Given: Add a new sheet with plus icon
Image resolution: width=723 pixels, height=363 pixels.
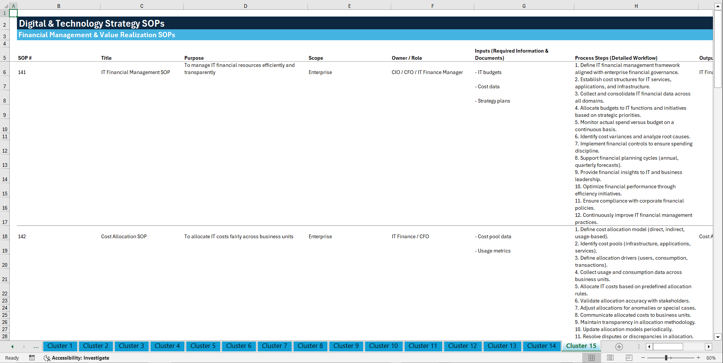Looking at the screenshot, I should click(619, 346).
